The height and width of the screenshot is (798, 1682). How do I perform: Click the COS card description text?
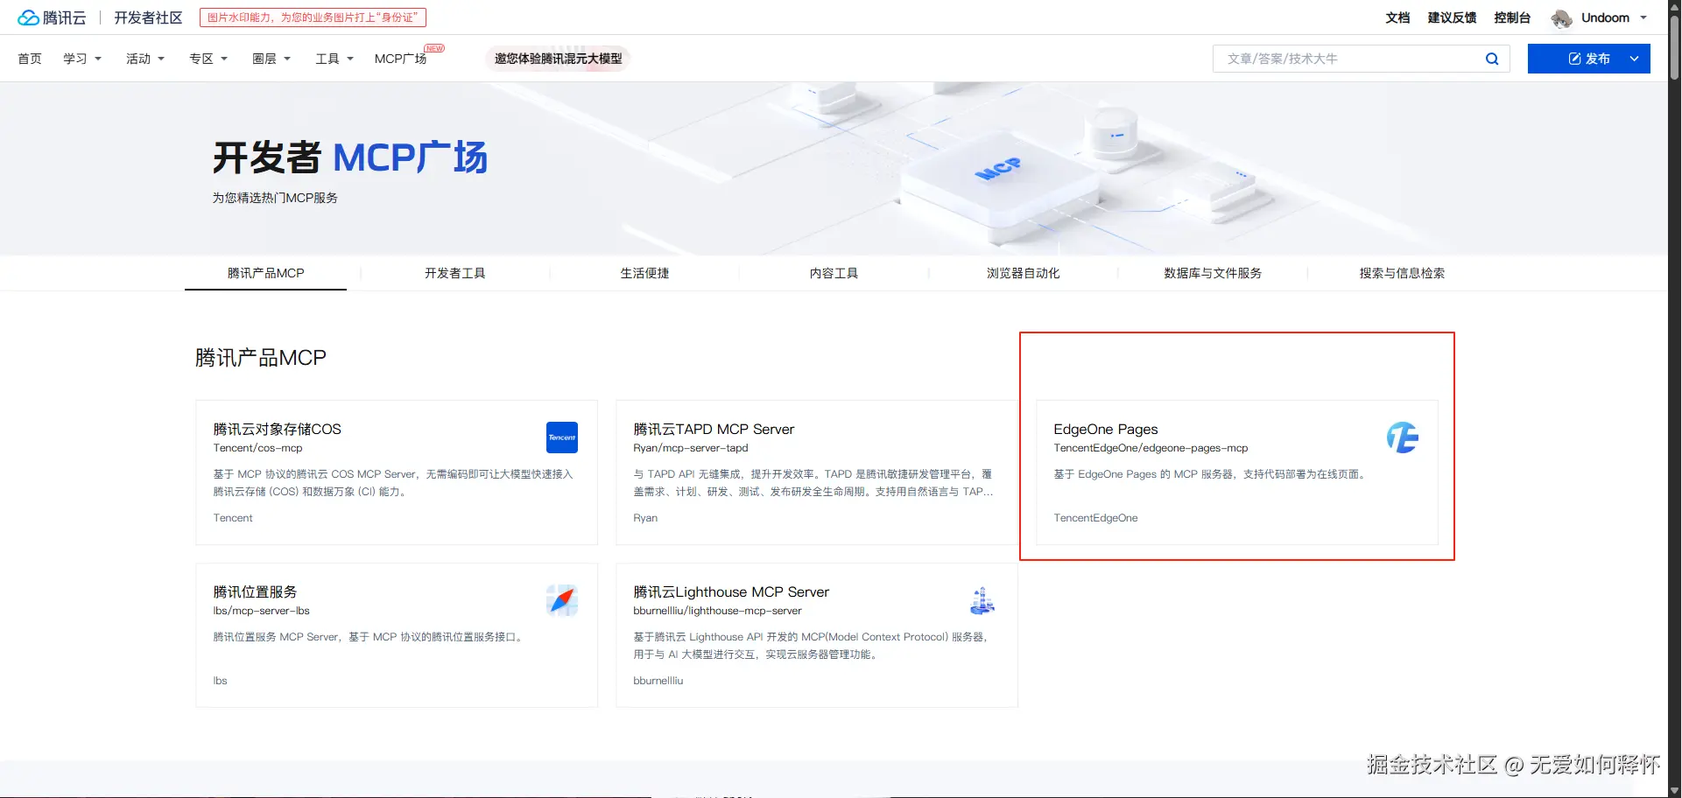pos(393,483)
